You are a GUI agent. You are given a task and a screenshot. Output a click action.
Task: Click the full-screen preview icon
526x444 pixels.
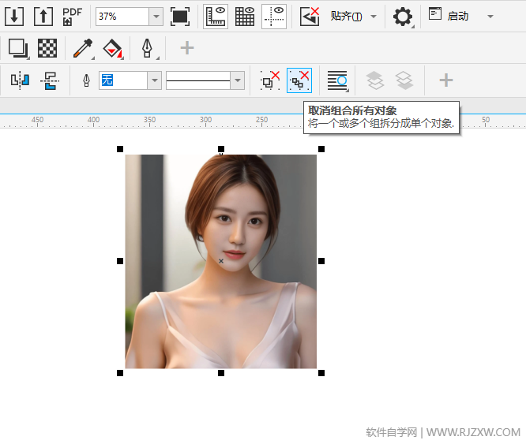pyautogui.click(x=180, y=17)
